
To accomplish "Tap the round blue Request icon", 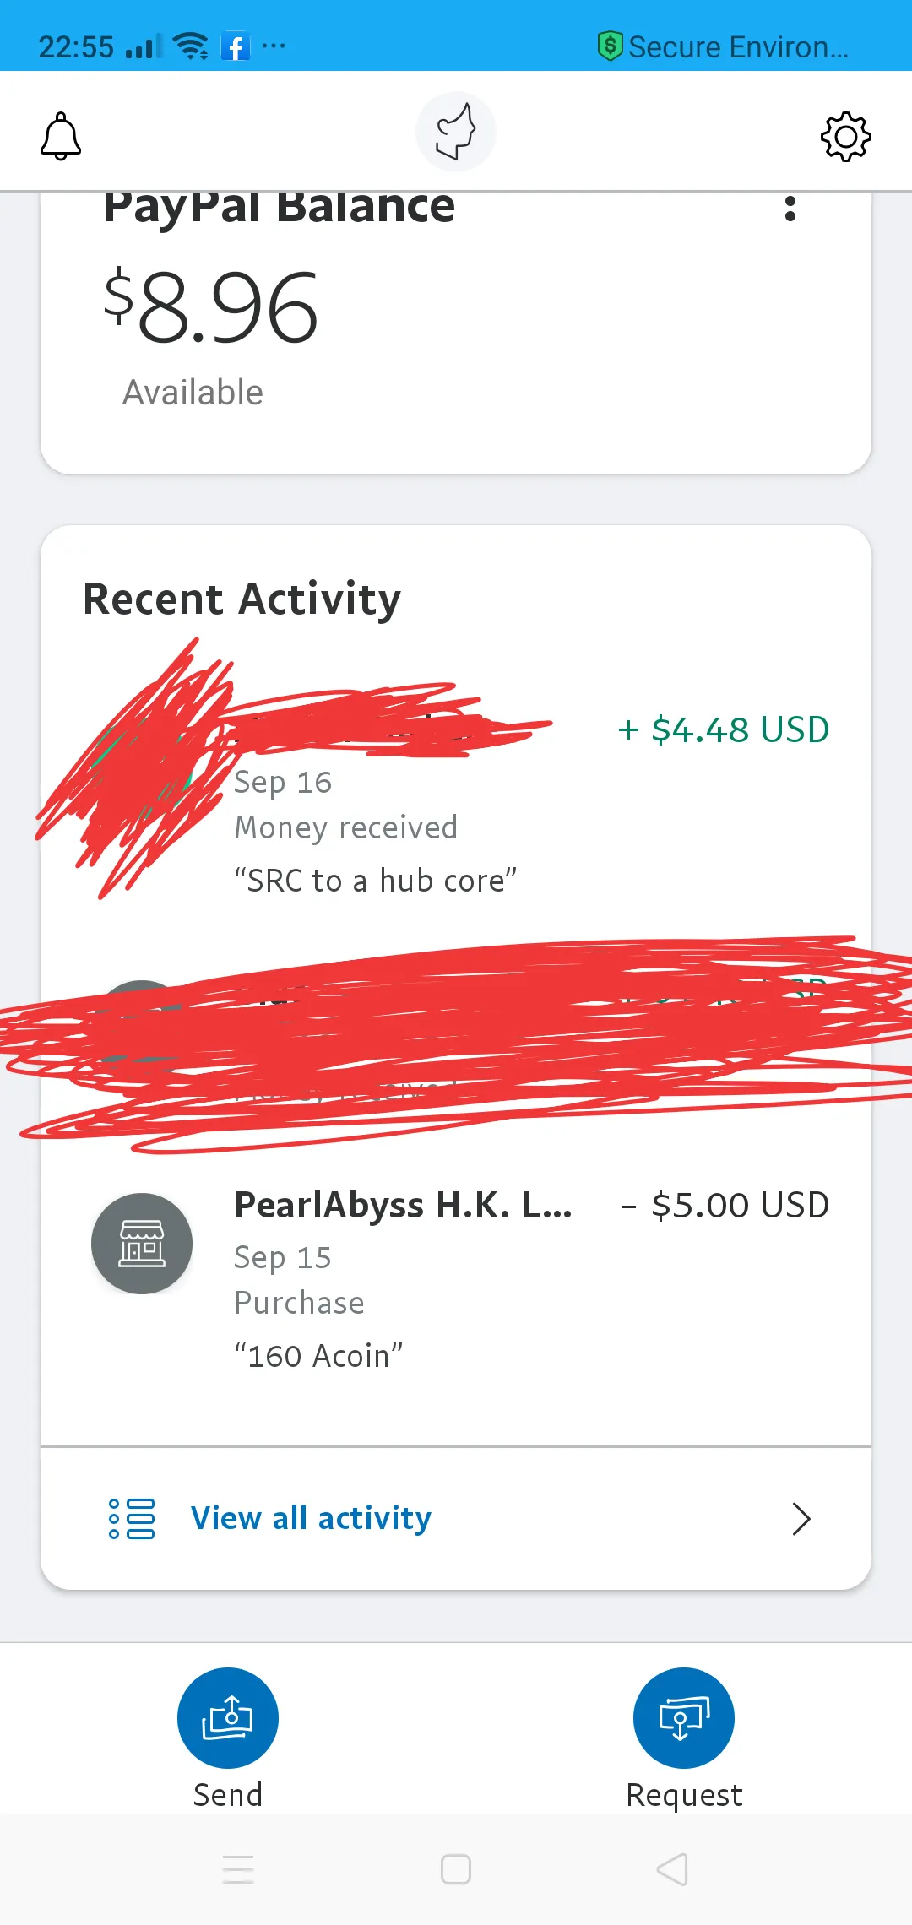I will 684,1717.
